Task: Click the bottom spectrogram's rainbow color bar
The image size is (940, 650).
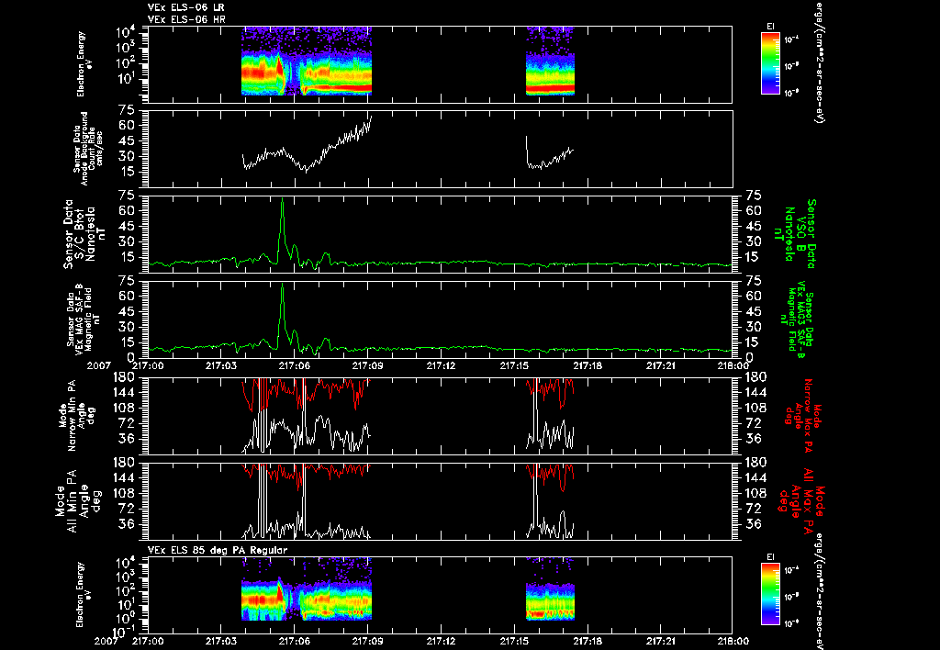Action: click(x=770, y=594)
